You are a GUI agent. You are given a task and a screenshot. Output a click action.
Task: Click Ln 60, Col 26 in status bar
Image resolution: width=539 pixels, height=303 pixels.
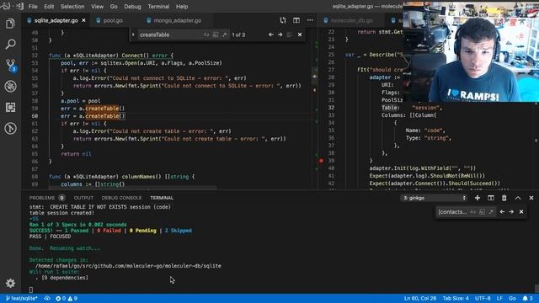pyautogui.click(x=420, y=299)
